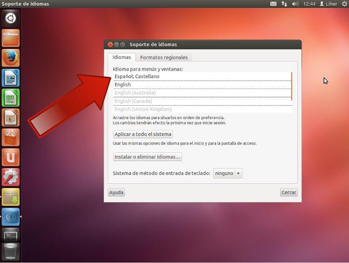
Task: Maximize the Soporte de idiomas window
Action: pyautogui.click(x=123, y=45)
